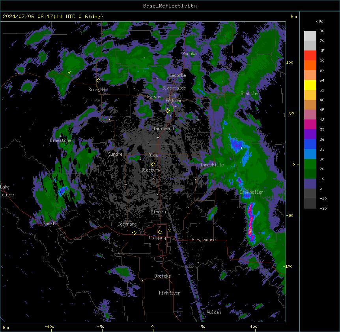Click the 80 value in the dBZ legend
The image size is (340, 332).
pos(322,31)
